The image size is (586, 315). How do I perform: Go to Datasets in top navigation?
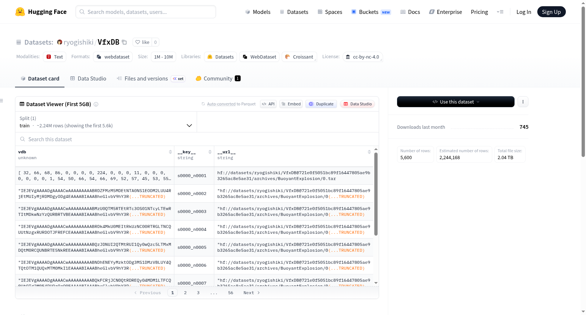point(294,12)
